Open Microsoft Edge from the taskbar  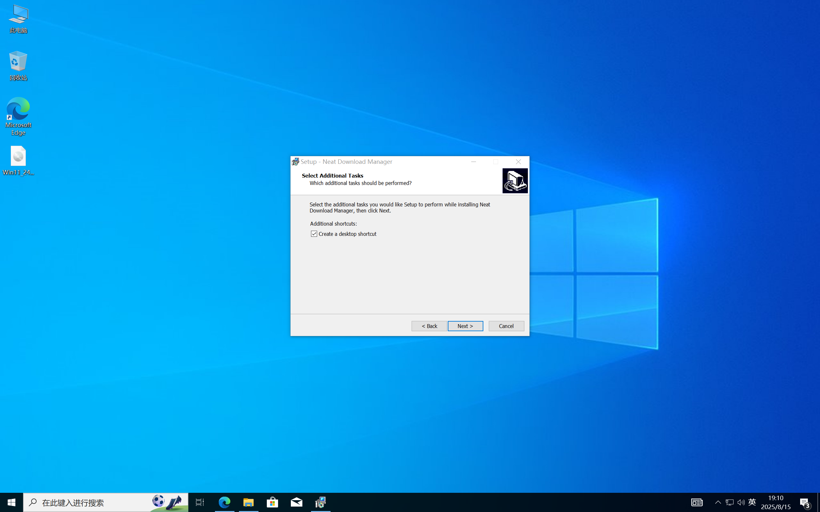[x=224, y=502]
